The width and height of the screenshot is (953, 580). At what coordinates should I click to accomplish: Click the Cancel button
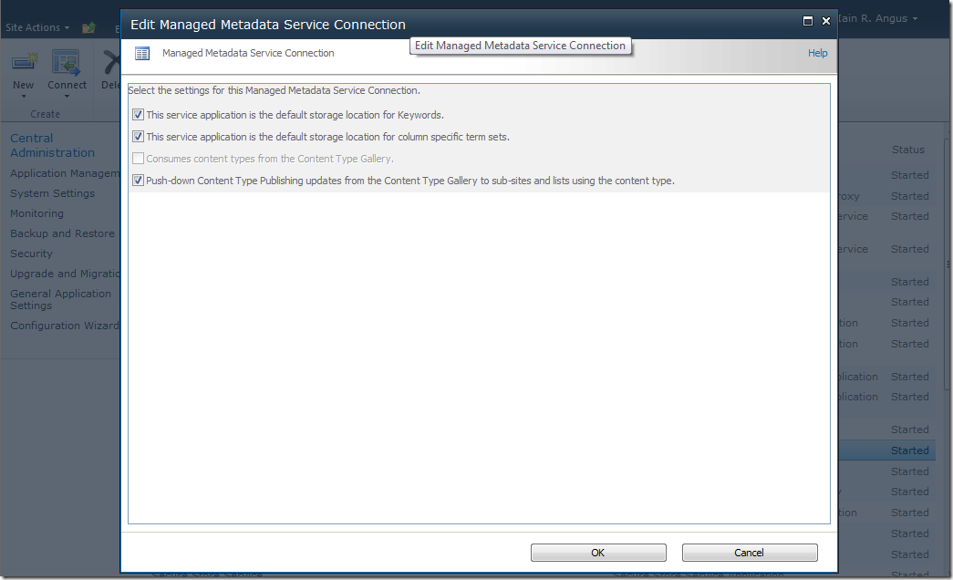[x=750, y=553]
